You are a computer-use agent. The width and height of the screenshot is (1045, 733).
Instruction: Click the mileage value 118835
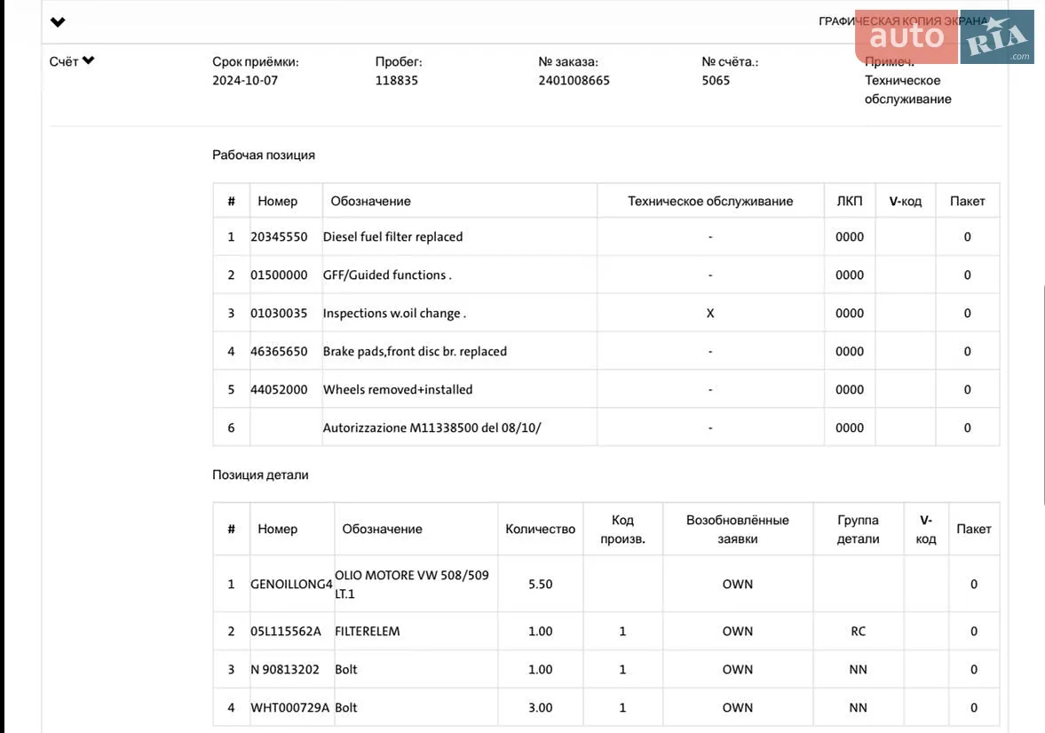pos(397,80)
